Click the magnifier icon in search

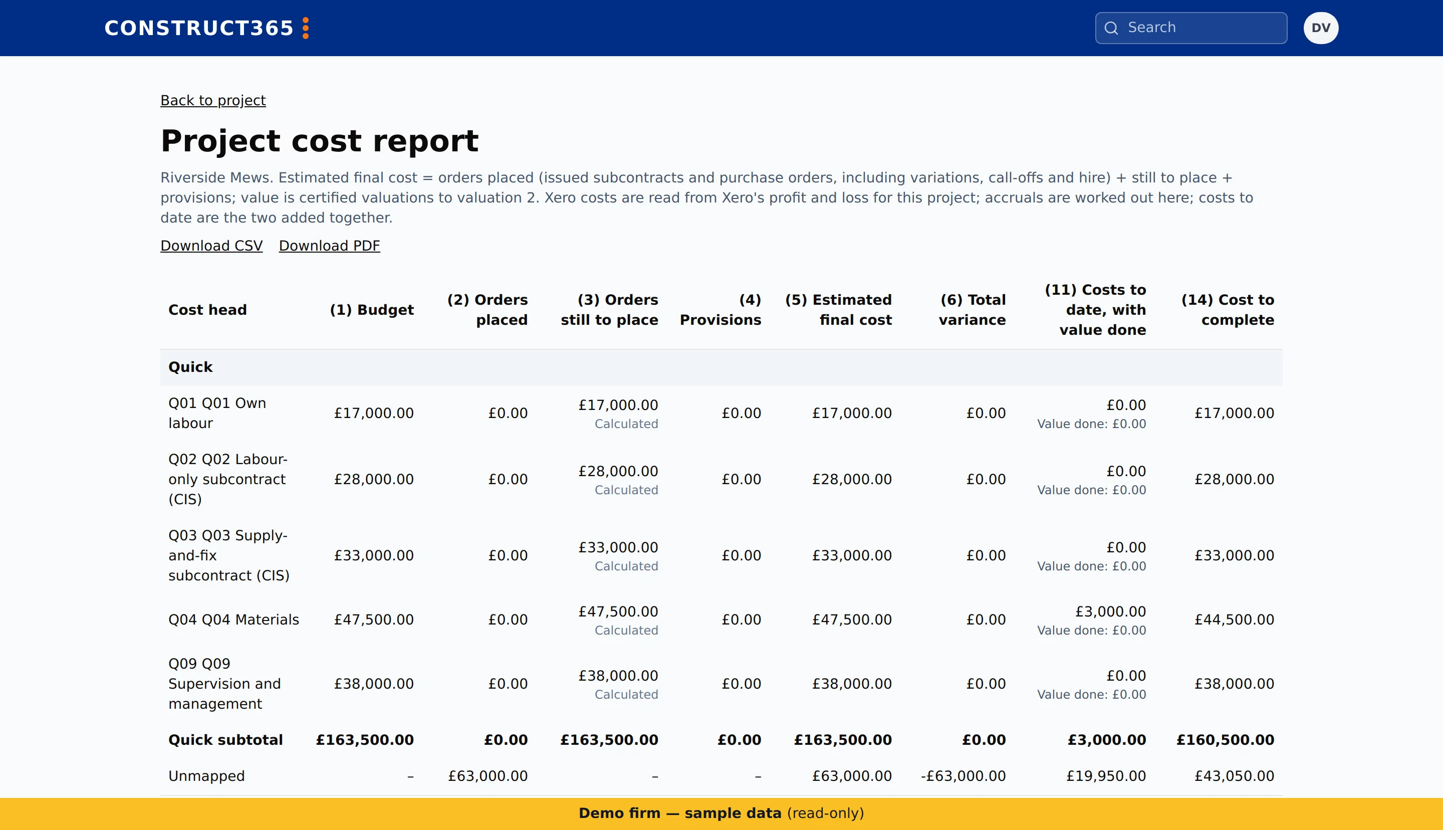(1111, 28)
